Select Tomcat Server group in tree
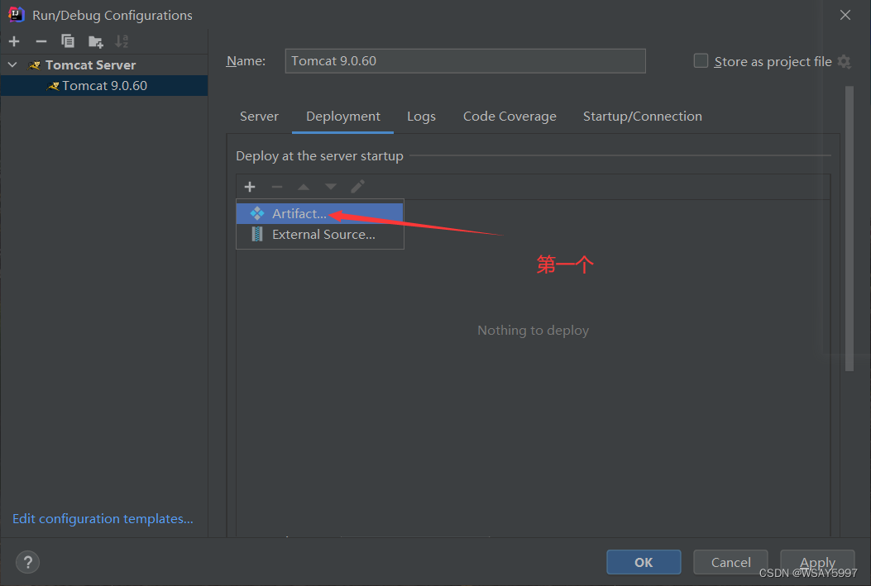This screenshot has height=586, width=871. pyautogui.click(x=104, y=65)
